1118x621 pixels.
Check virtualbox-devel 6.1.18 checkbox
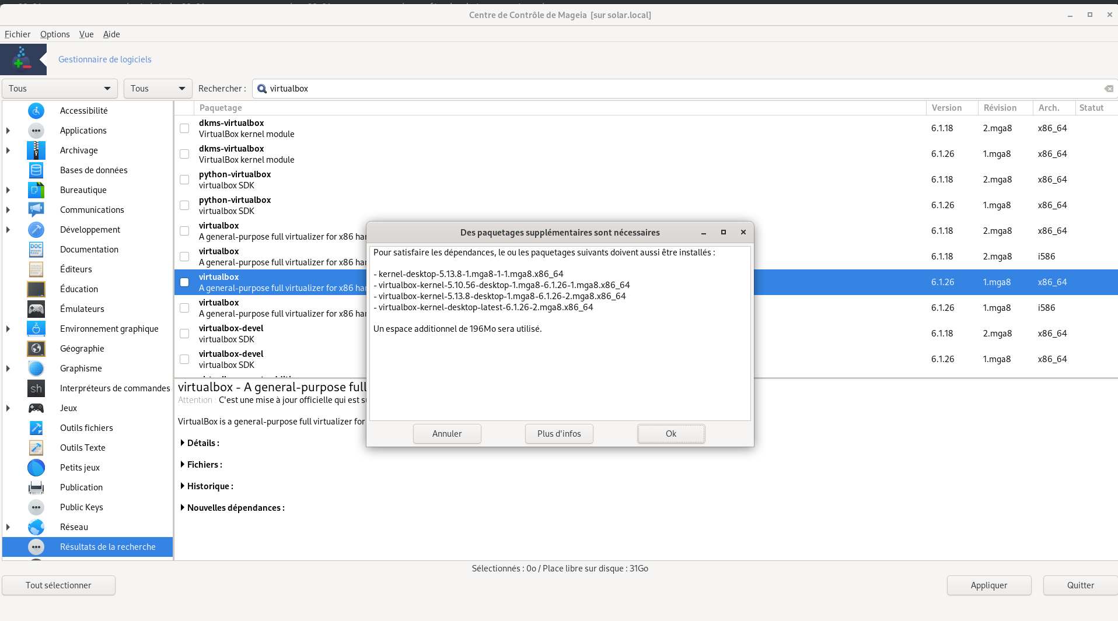(184, 334)
